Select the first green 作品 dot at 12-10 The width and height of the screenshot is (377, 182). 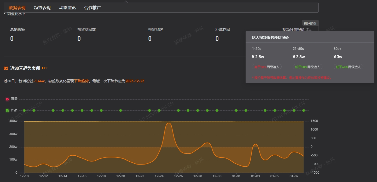(x=24, y=110)
